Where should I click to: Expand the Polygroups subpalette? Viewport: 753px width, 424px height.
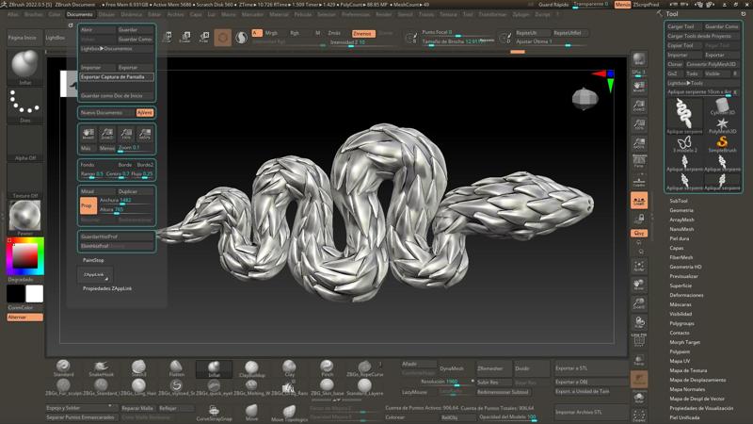681,323
